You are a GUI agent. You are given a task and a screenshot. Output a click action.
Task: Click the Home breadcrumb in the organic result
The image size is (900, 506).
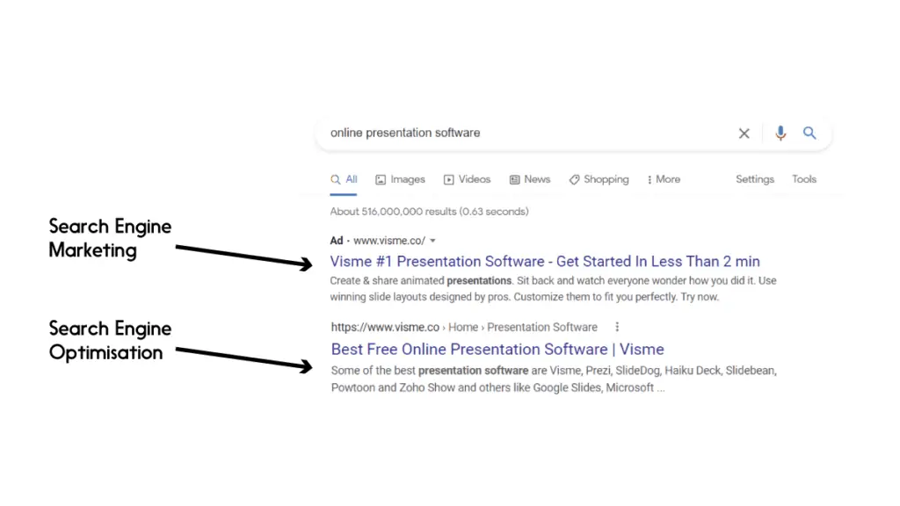pyautogui.click(x=463, y=327)
